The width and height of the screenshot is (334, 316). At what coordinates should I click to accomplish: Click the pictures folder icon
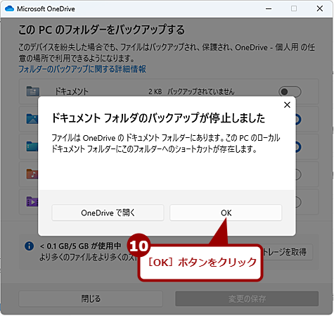(x=32, y=119)
